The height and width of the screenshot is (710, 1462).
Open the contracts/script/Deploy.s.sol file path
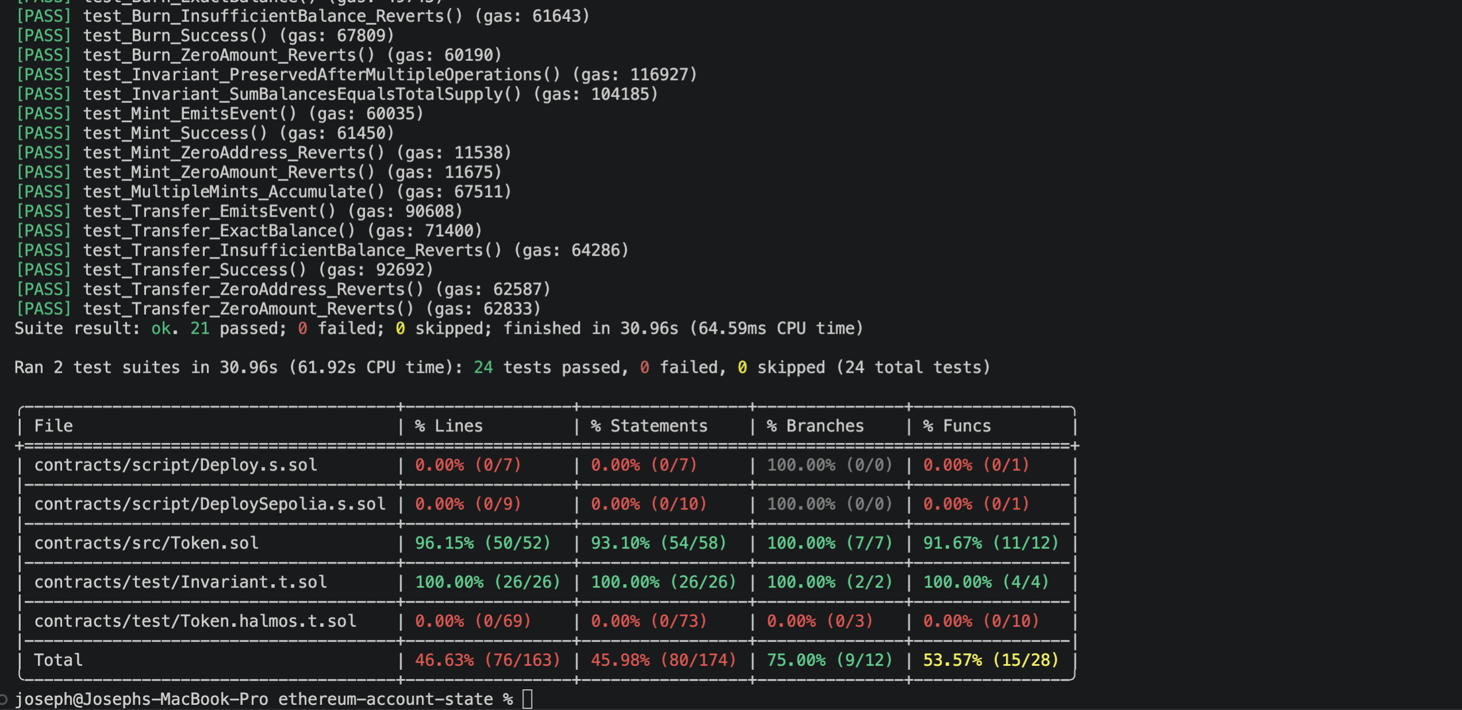click(175, 465)
